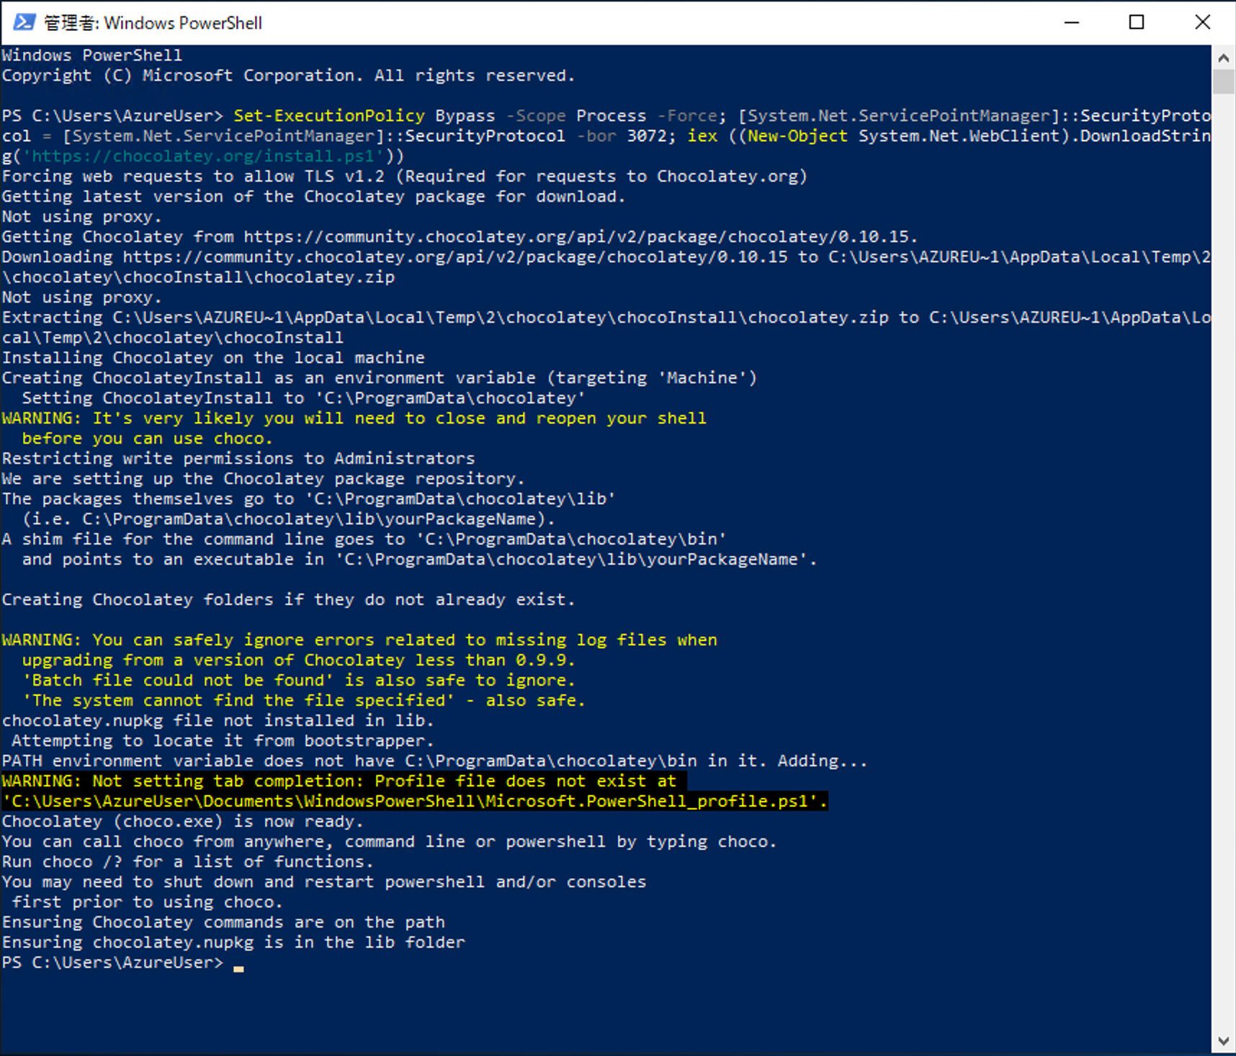
Task: Click 'Forcing web requests to allow TLS v1.2' line
Action: tap(405, 176)
